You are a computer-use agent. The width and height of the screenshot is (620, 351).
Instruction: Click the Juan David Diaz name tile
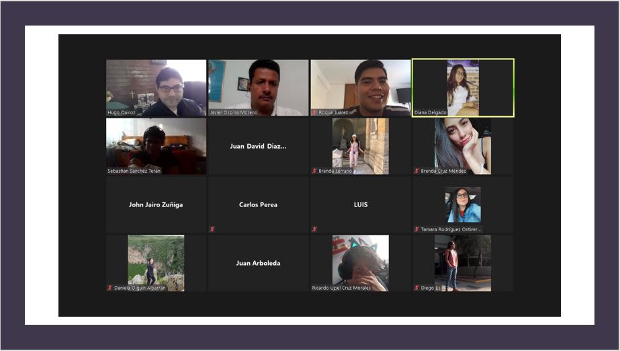point(258,146)
